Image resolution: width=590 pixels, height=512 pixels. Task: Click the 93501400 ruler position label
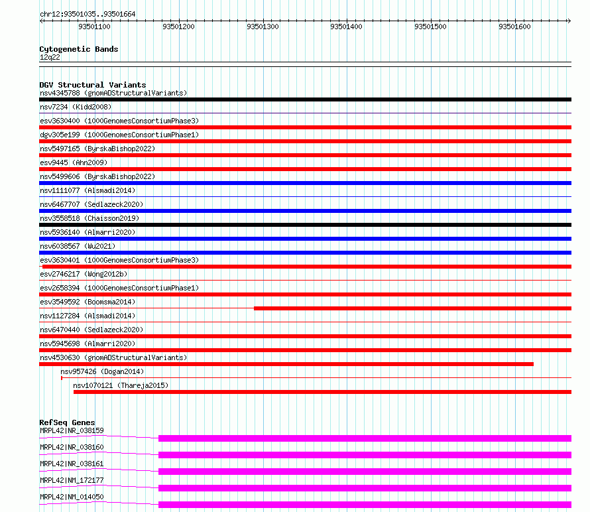point(346,27)
